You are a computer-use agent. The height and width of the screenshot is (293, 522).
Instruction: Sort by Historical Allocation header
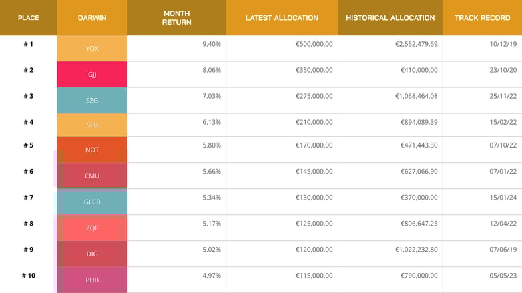tap(390, 18)
